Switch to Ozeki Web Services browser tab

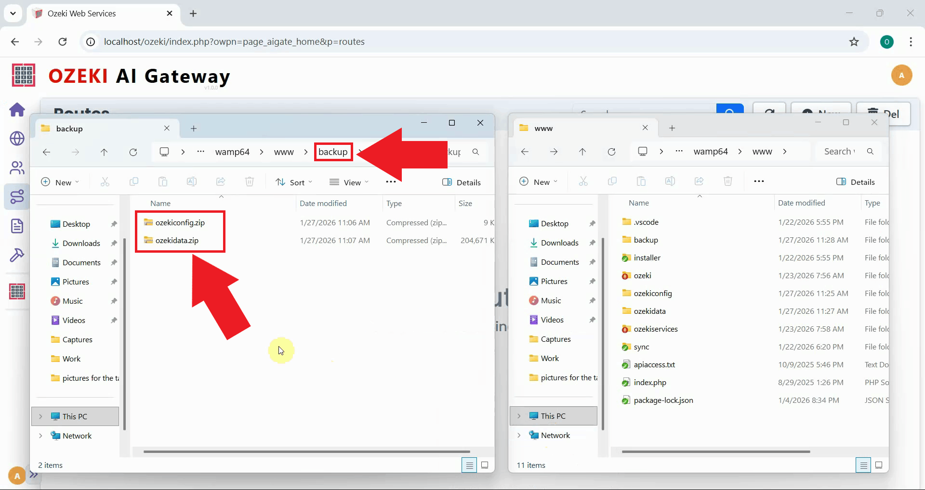pyautogui.click(x=102, y=13)
